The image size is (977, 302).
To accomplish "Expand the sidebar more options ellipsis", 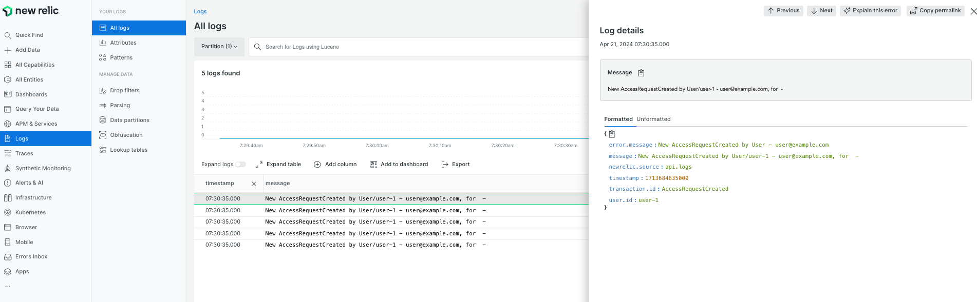I will point(8,286).
